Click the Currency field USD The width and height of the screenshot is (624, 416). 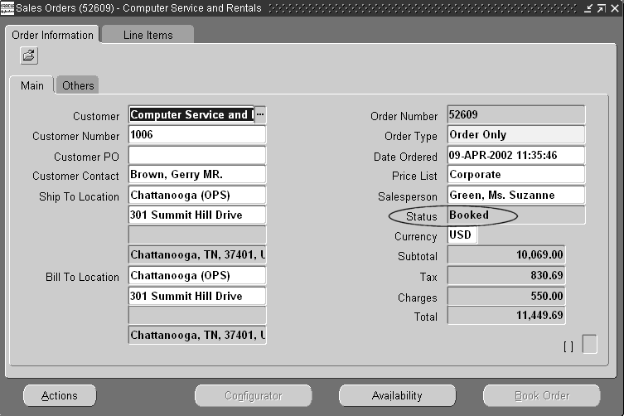coord(462,235)
